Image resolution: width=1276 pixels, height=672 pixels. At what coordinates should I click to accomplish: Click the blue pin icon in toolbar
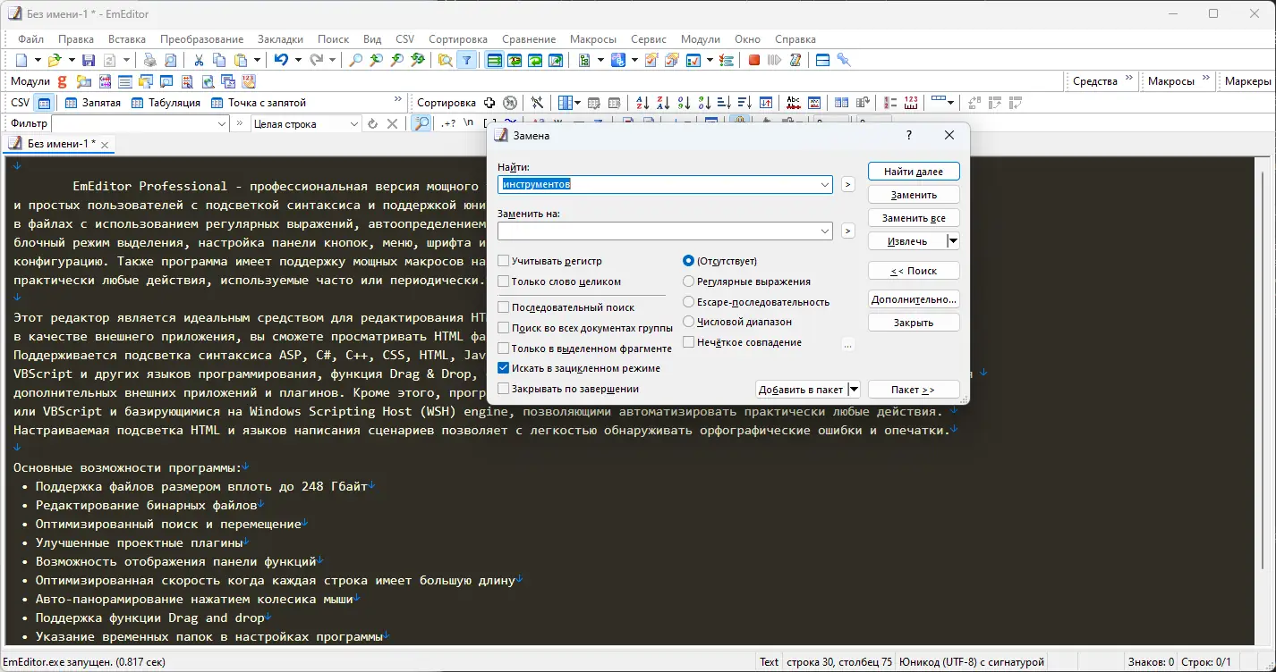pyautogui.click(x=843, y=60)
